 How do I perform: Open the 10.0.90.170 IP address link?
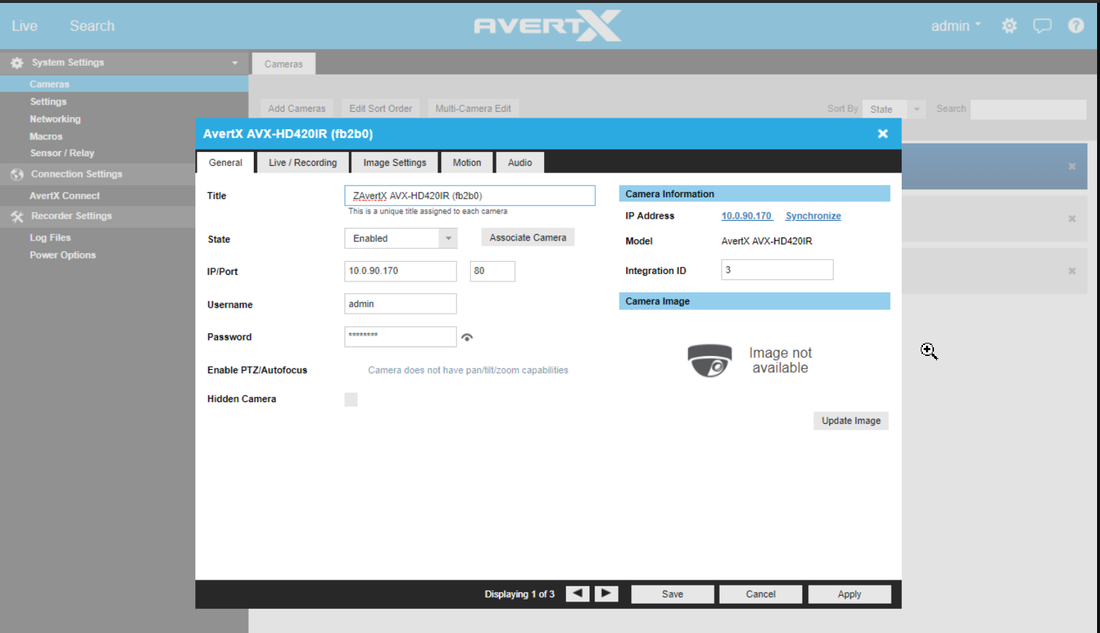point(746,216)
